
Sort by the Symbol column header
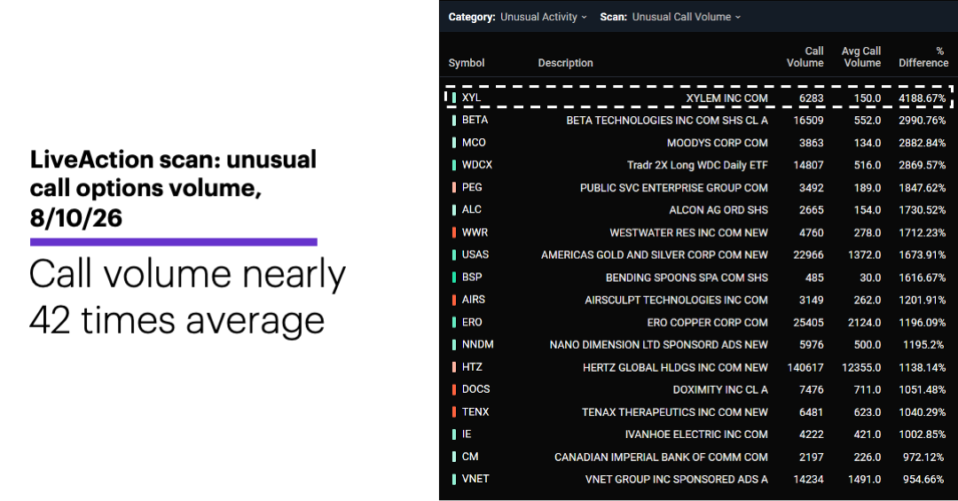pos(467,63)
